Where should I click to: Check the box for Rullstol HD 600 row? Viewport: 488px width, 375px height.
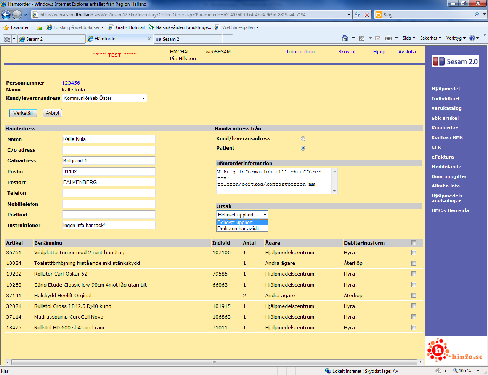pyautogui.click(x=414, y=328)
